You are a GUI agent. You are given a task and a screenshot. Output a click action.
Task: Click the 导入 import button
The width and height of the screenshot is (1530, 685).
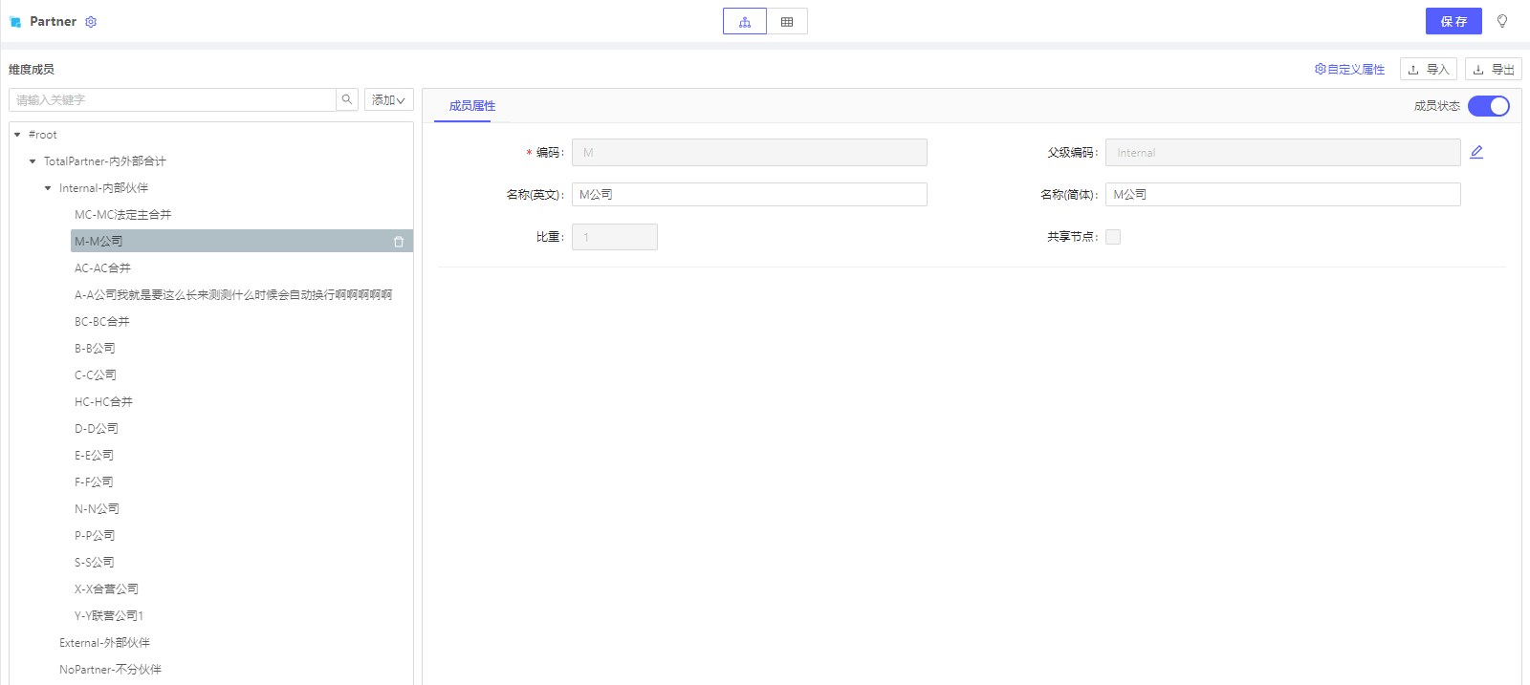[x=1429, y=69]
